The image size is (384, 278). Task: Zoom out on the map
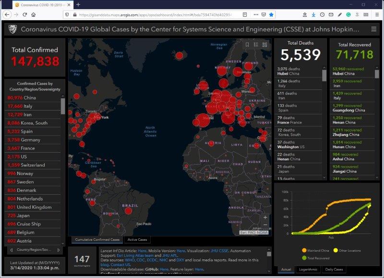[265, 225]
